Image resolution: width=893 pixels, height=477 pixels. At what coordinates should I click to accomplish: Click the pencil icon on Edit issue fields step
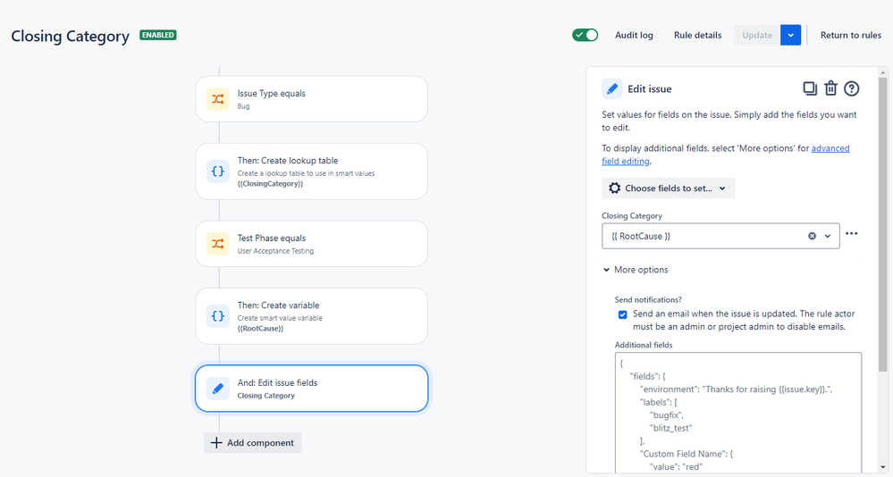coord(217,389)
